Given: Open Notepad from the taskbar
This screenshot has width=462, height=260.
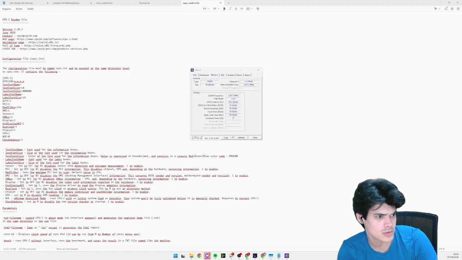Looking at the screenshot, I should pyautogui.click(x=279, y=256).
